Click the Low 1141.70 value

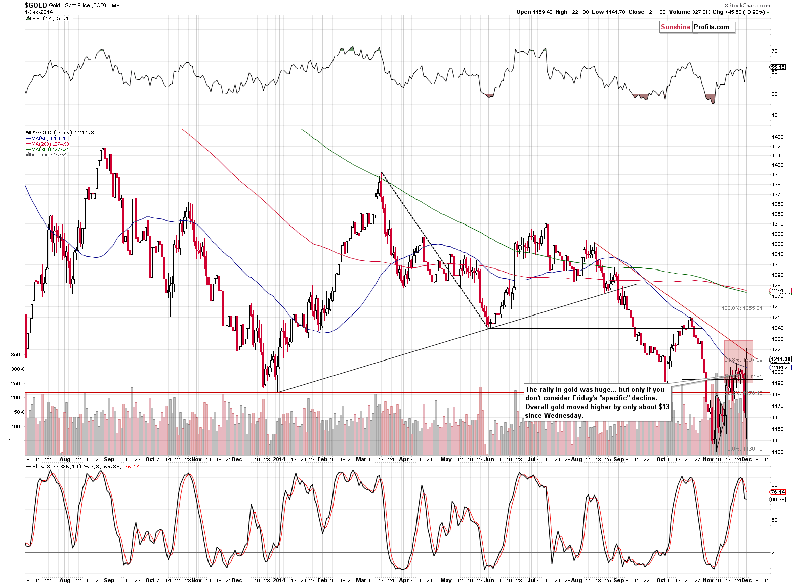[609, 12]
